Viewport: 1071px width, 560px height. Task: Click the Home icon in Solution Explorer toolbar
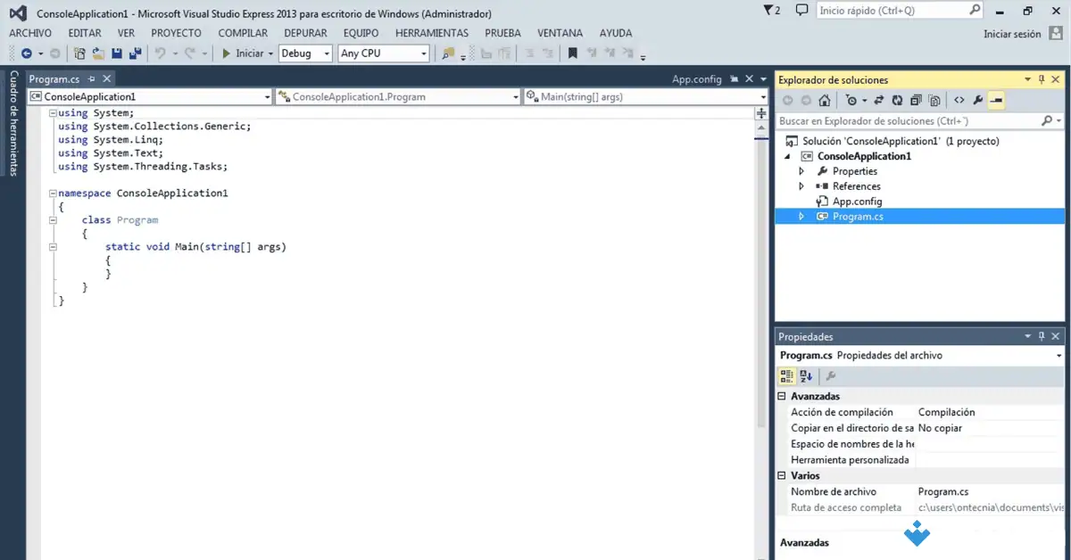(x=825, y=100)
